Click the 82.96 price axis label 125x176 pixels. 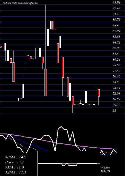point(116,48)
